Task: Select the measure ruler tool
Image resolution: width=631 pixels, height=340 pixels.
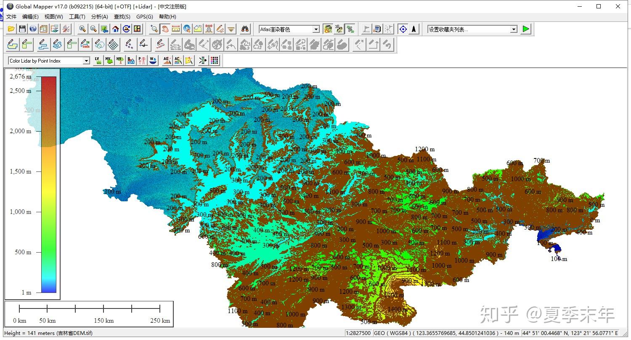Action: pos(176,29)
